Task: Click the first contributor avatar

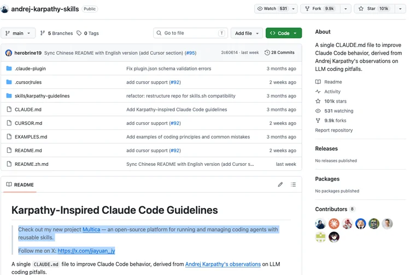Action: pyautogui.click(x=320, y=224)
